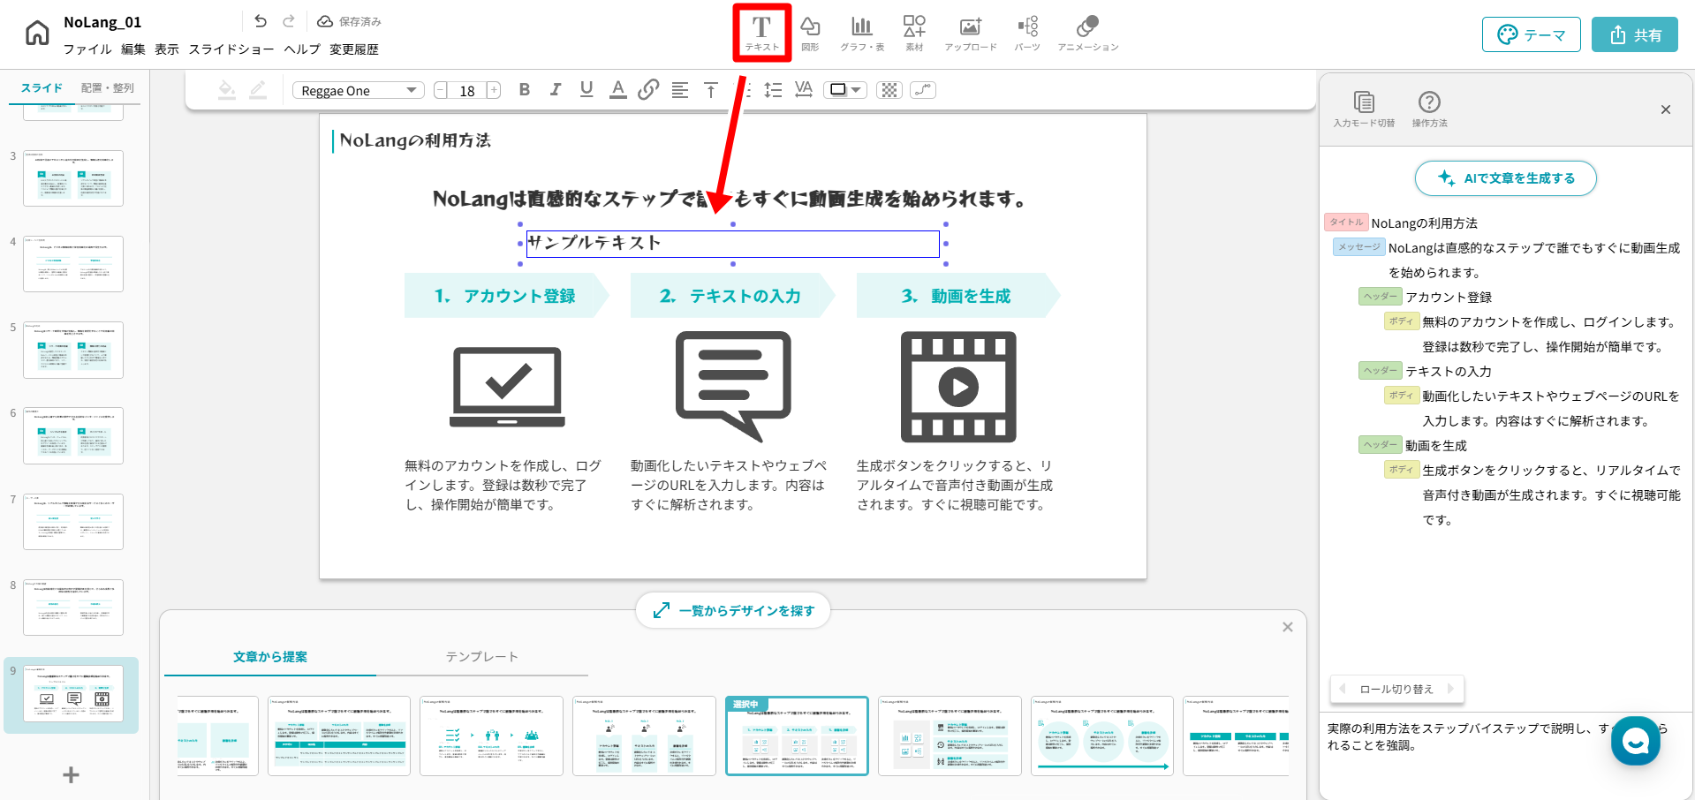Switch to the テンプレート tab
The image size is (1695, 800).
pyautogui.click(x=482, y=657)
